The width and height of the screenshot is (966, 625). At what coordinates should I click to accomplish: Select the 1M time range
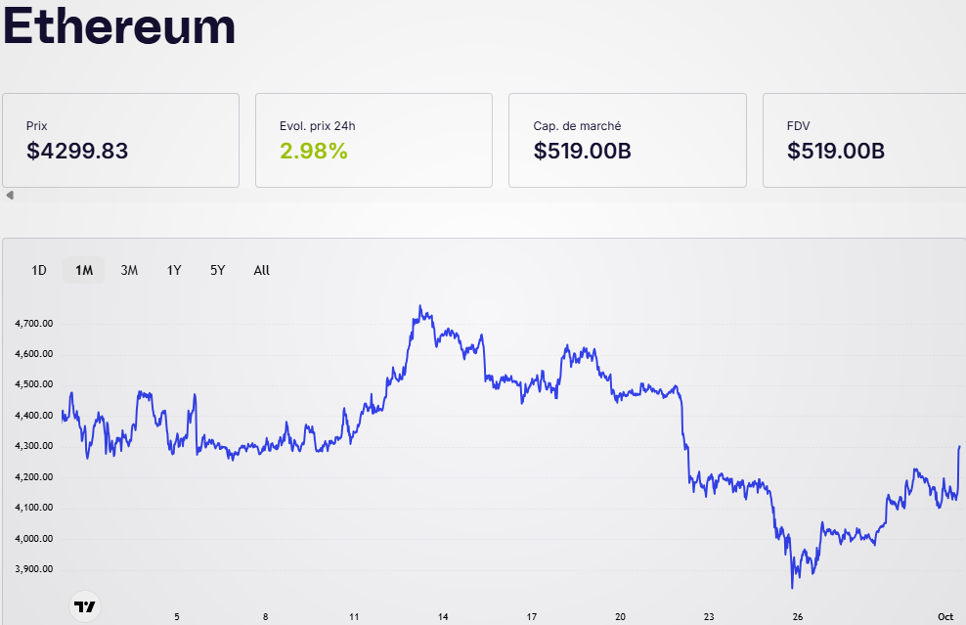84,270
